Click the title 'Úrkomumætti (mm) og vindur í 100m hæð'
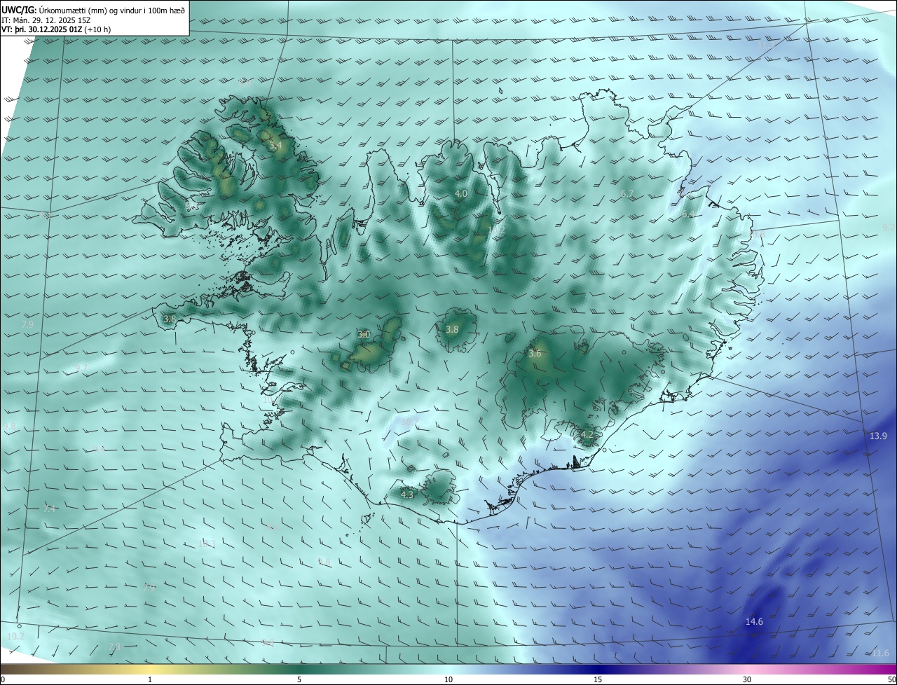This screenshot has width=897, height=685. pos(112,10)
